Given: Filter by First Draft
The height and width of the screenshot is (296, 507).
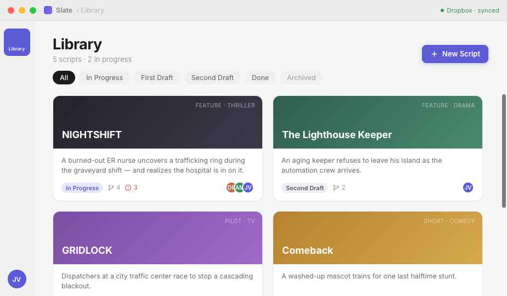Looking at the screenshot, I should 157,77.
